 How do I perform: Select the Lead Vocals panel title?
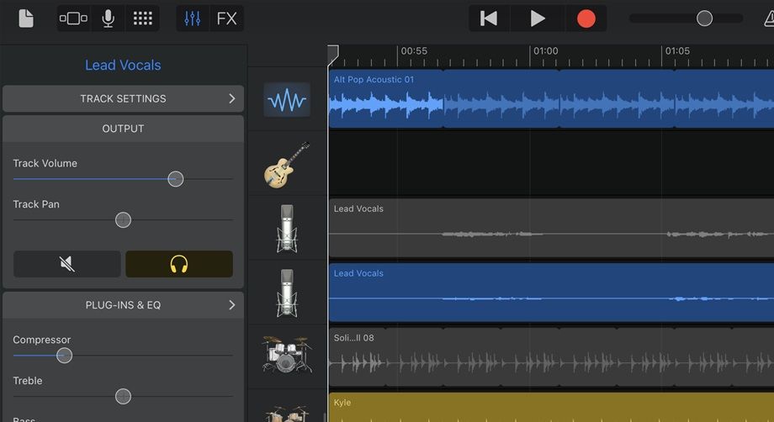pos(123,65)
